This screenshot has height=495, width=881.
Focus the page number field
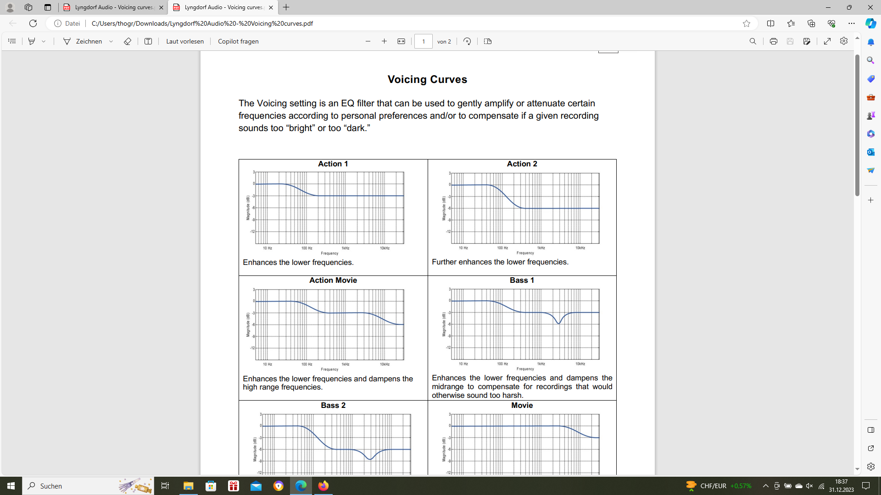pos(424,41)
